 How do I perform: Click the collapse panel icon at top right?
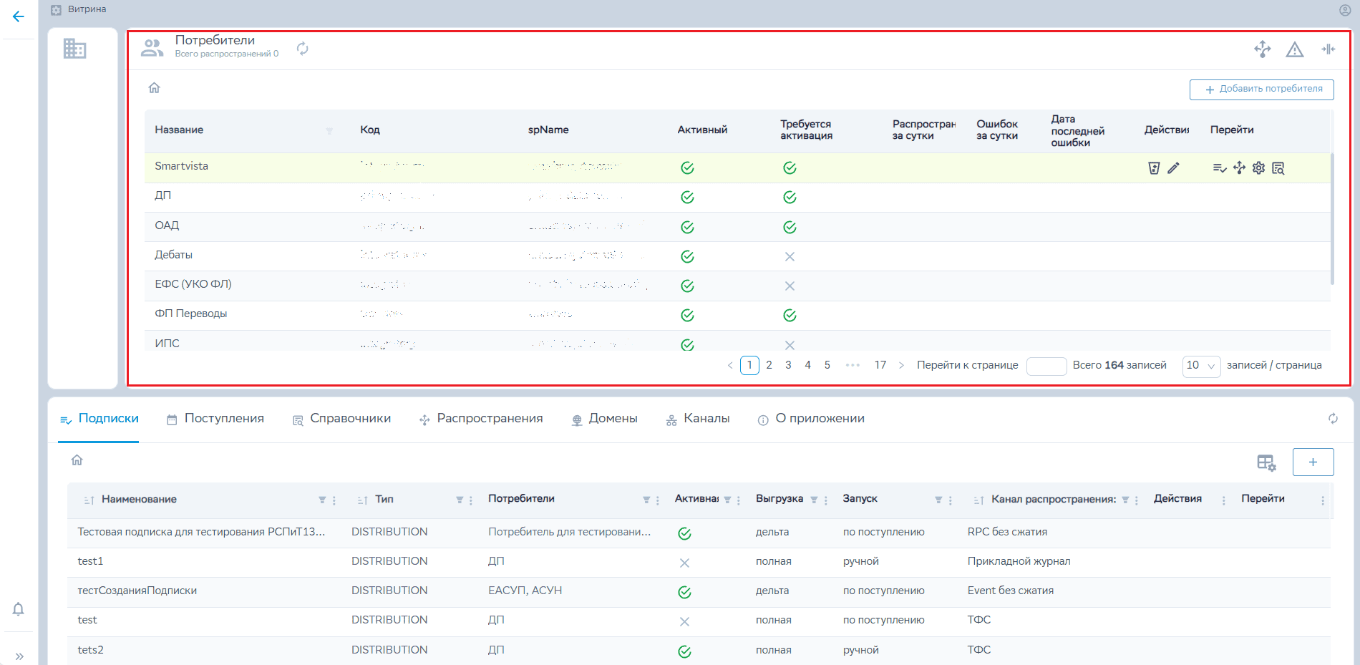(x=1328, y=49)
